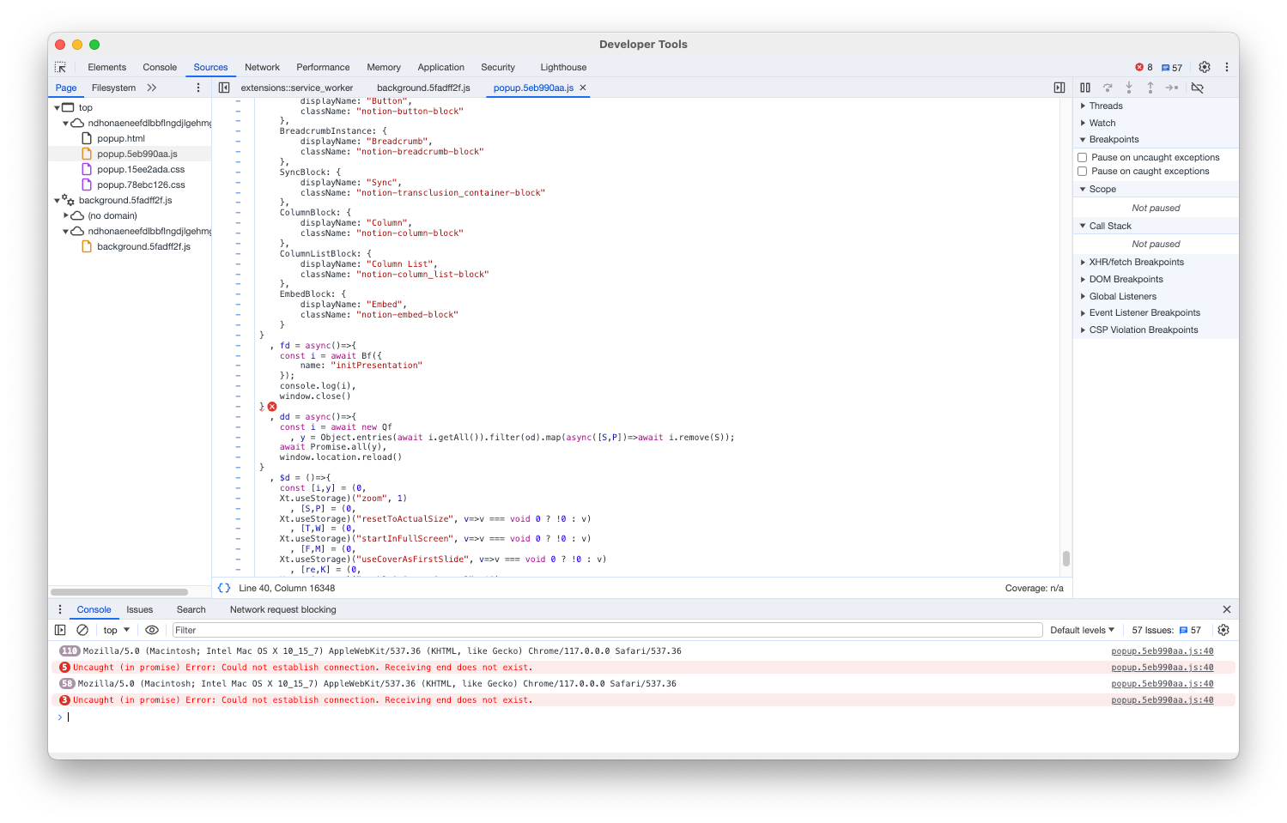Open the drawer three-dot menu
Screen dimensions: 1287x823
(60, 609)
